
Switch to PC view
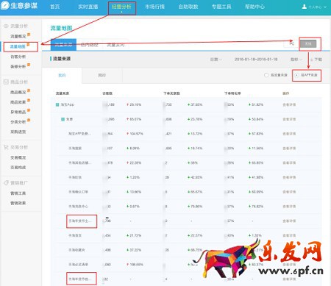coord(291,43)
